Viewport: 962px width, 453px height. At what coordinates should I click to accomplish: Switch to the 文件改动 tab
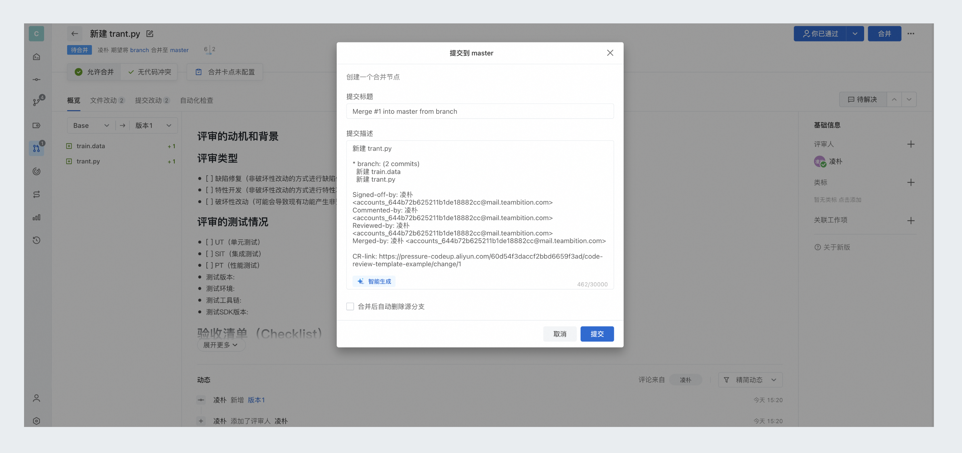point(107,100)
